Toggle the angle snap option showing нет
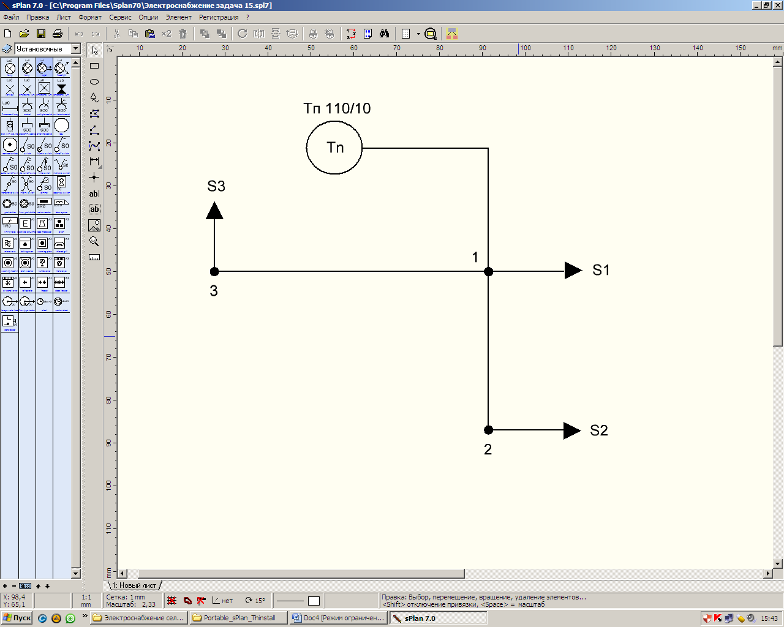 [x=223, y=601]
